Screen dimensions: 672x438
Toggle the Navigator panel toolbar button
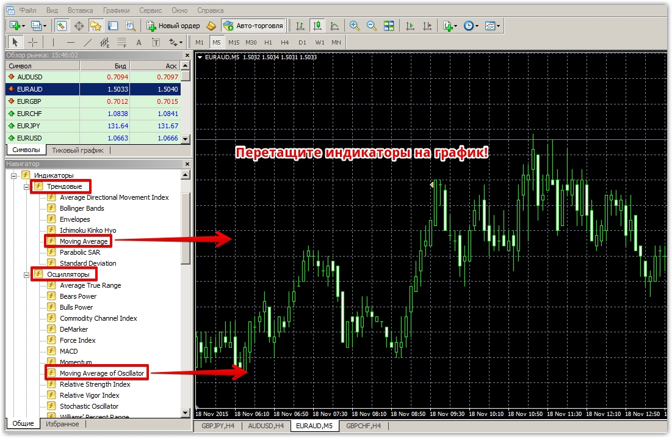[96, 26]
